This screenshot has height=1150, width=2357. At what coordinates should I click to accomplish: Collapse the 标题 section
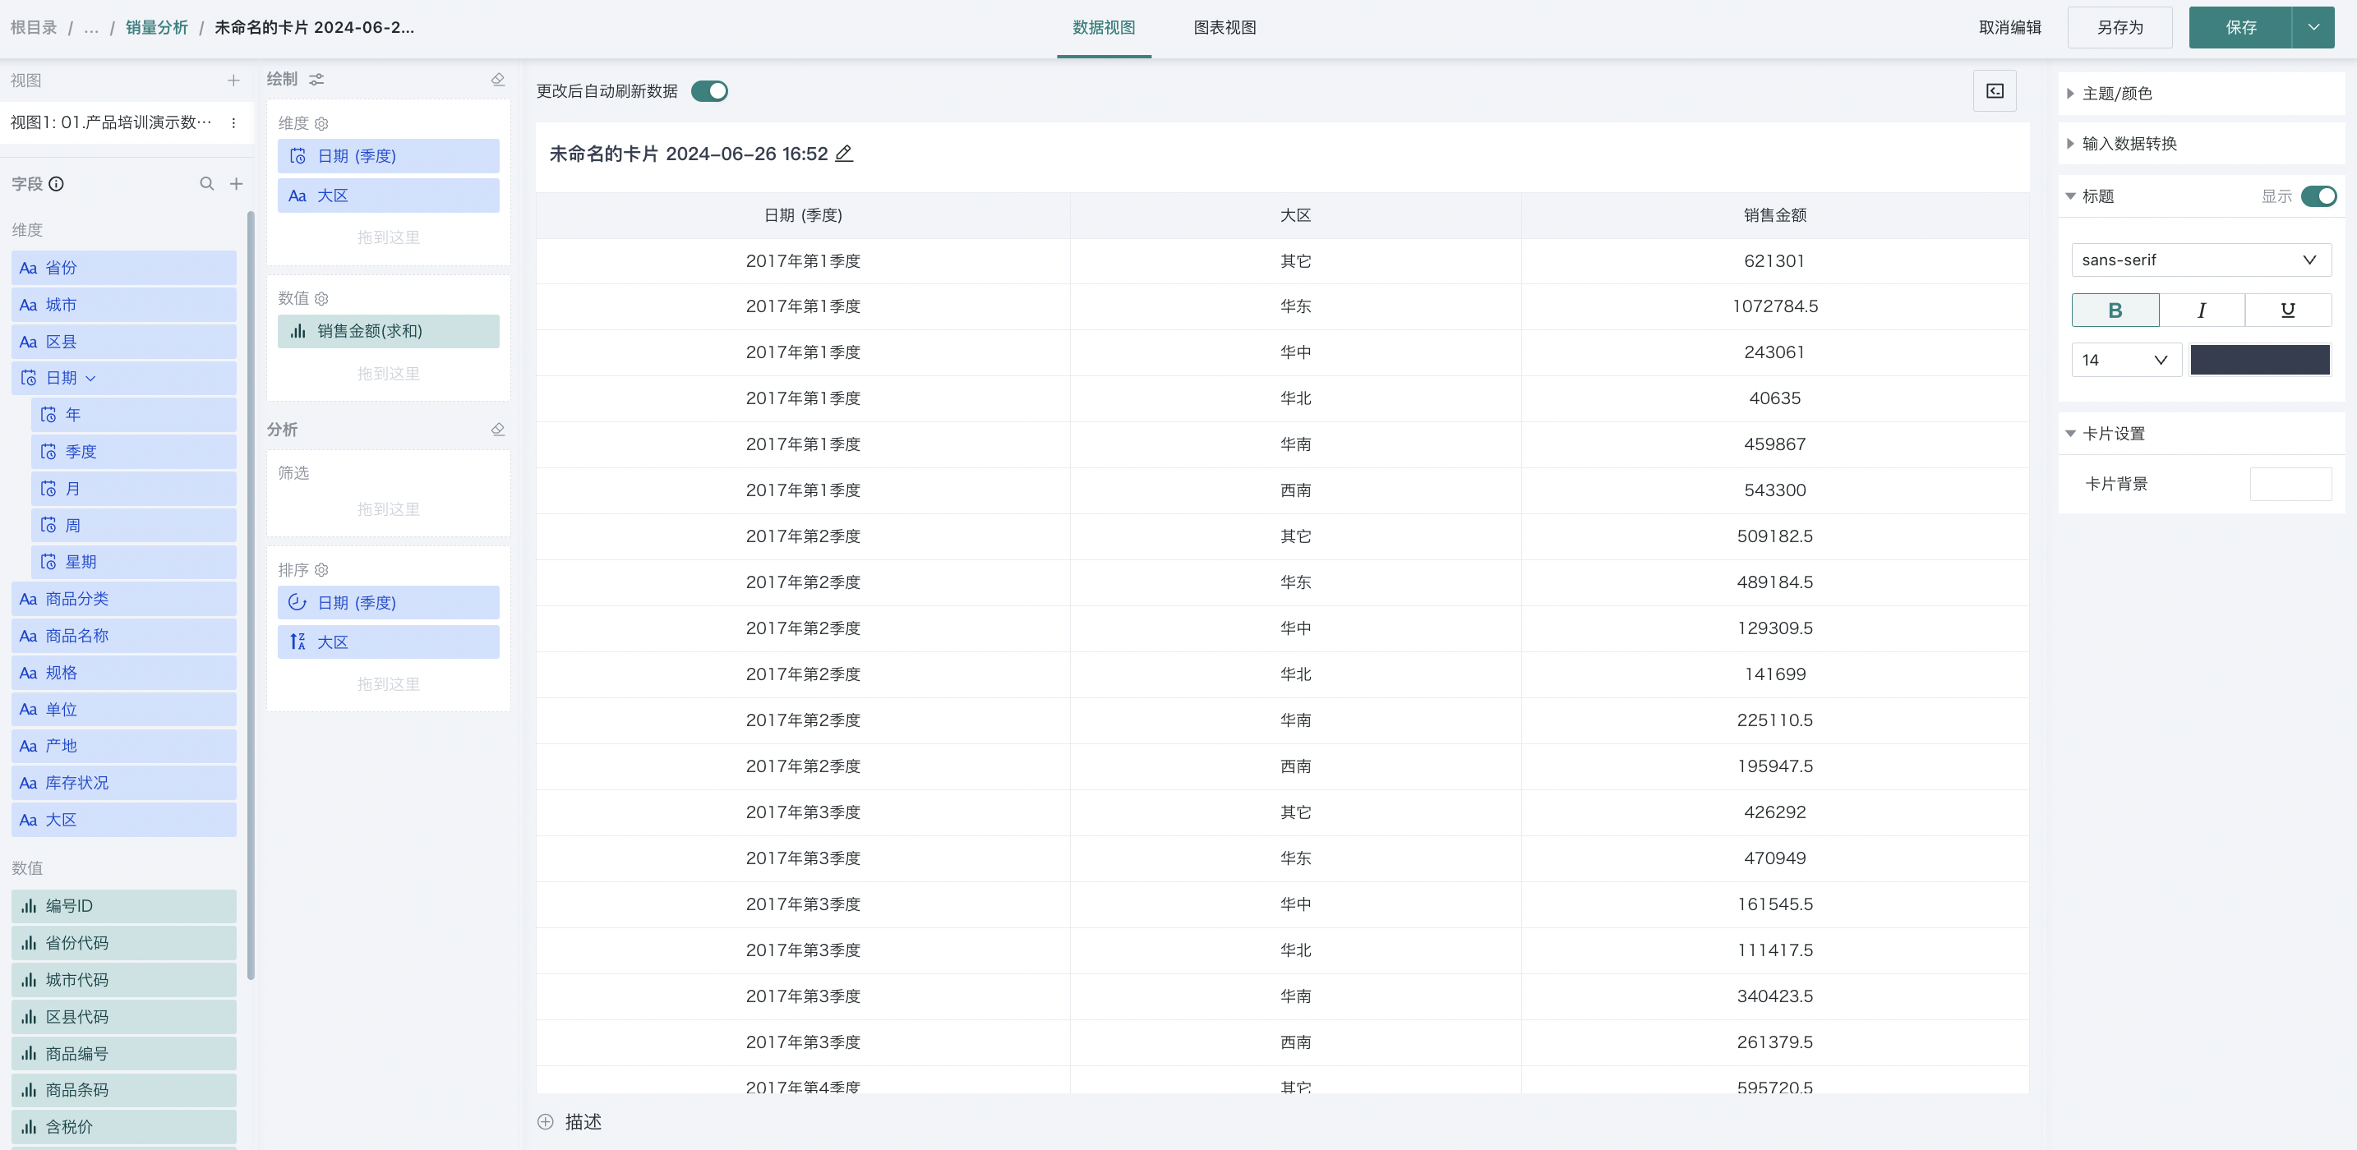click(x=2071, y=195)
